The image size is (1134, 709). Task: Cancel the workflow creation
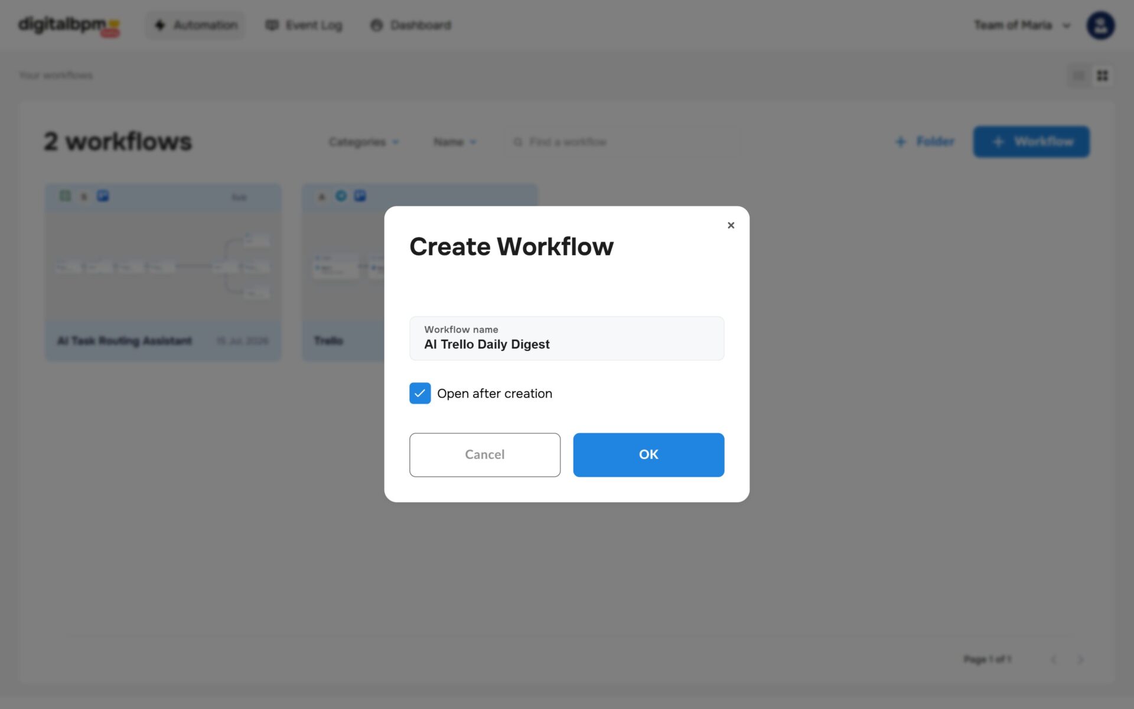click(x=484, y=454)
